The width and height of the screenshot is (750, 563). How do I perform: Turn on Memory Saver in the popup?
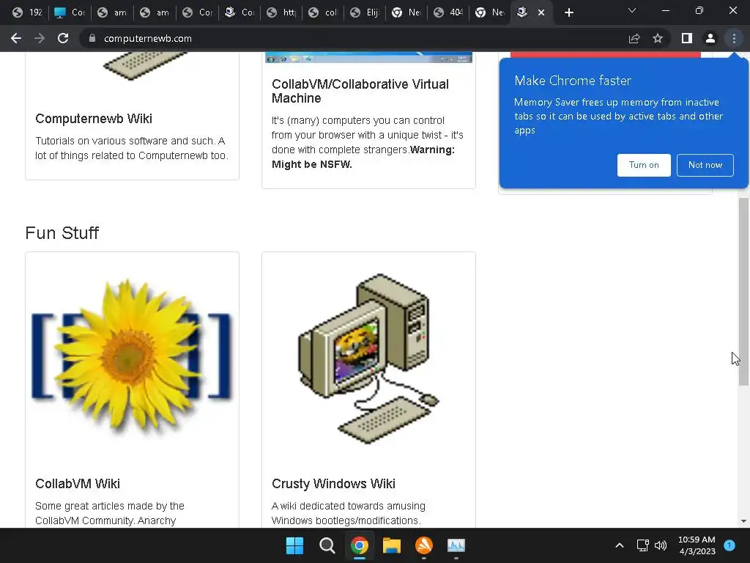point(644,165)
